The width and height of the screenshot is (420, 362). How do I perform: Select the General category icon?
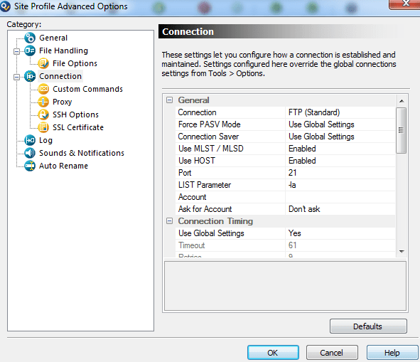pos(30,38)
